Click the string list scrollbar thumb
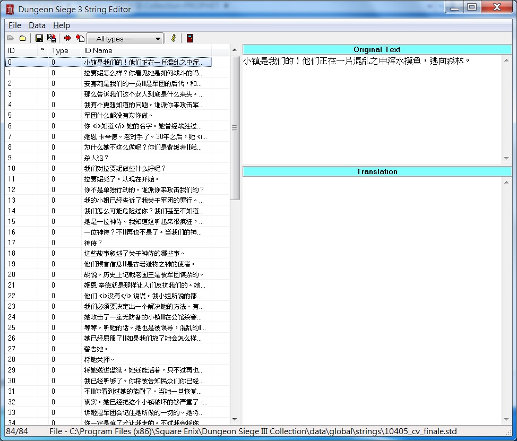The height and width of the screenshot is (441, 517). [235, 127]
